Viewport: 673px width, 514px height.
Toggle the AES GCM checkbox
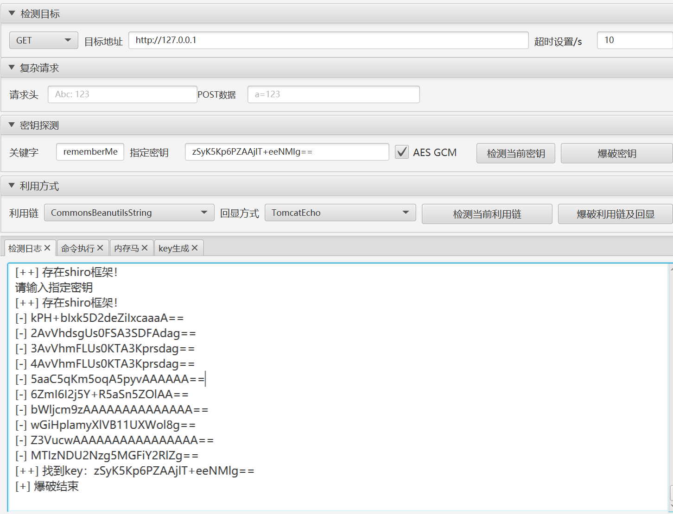[x=402, y=152]
